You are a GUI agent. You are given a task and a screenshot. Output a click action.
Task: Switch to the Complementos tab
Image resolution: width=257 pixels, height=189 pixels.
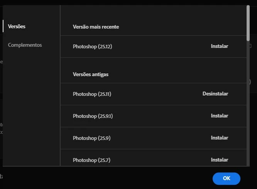[x=25, y=45]
